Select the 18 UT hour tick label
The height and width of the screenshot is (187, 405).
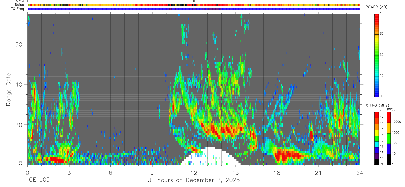(x=277, y=172)
